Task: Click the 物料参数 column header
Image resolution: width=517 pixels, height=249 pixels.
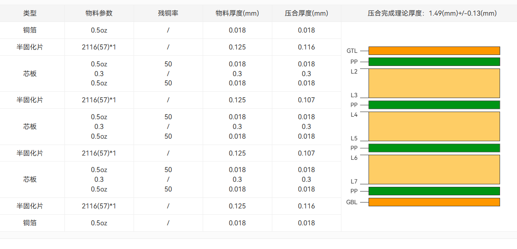Action: 99,13
